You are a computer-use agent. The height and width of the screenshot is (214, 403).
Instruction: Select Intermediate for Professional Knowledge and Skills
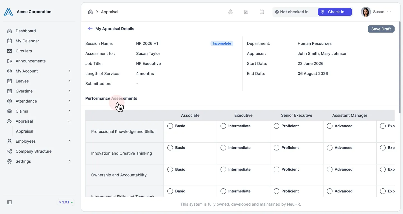click(x=223, y=126)
